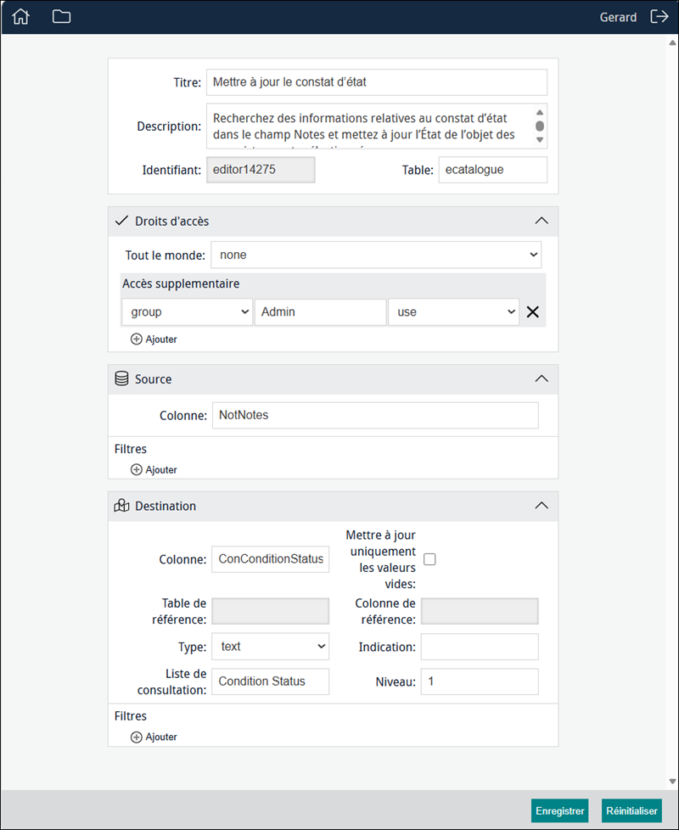Open the folder icon in top bar
Image resolution: width=679 pixels, height=830 pixels.
[x=61, y=16]
